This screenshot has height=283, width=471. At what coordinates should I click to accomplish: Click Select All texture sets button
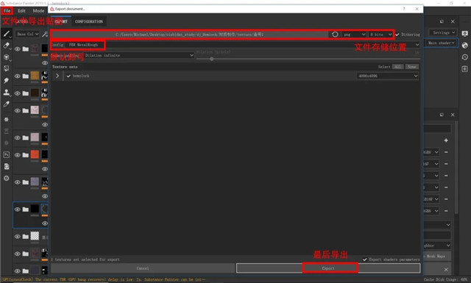pos(397,67)
